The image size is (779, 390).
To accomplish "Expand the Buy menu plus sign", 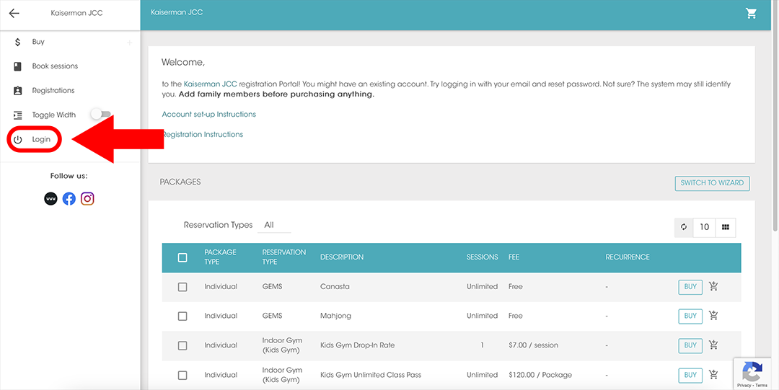I will (x=130, y=43).
